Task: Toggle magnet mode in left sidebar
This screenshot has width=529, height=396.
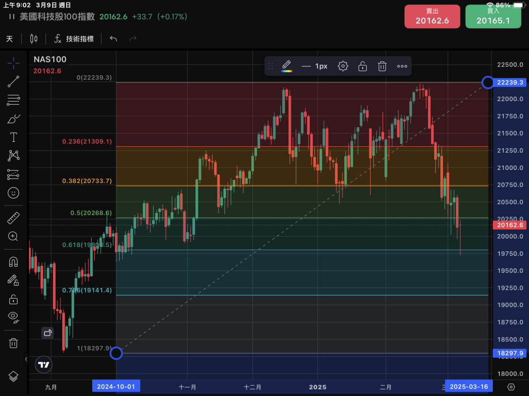Action: [13, 262]
